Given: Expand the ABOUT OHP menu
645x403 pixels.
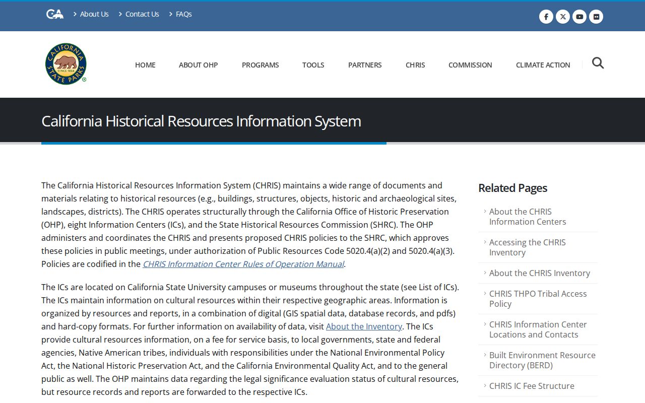Looking at the screenshot, I should 199,65.
